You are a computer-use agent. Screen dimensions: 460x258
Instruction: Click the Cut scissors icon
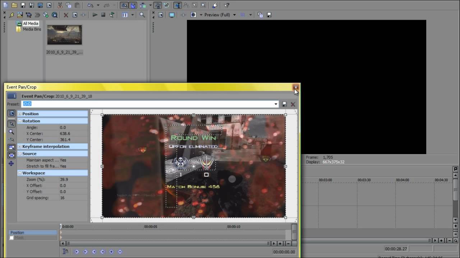[x=60, y=5]
